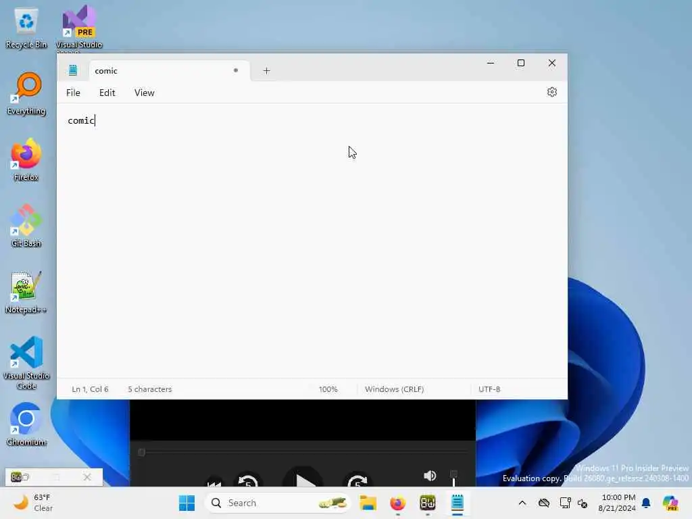Show hidden system tray icons
This screenshot has width=692, height=519.
(x=522, y=503)
